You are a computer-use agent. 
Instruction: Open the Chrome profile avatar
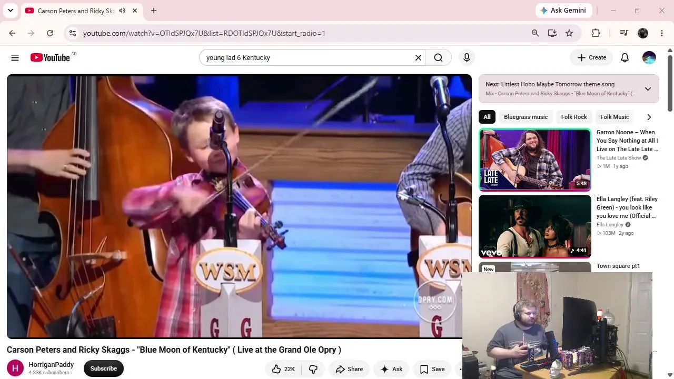coord(643,33)
